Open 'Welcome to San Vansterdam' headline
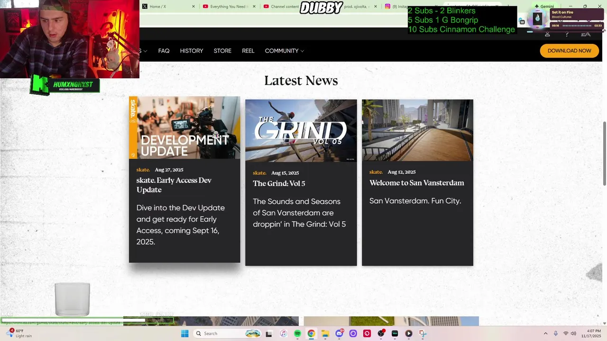This screenshot has width=607, height=341. (417, 183)
